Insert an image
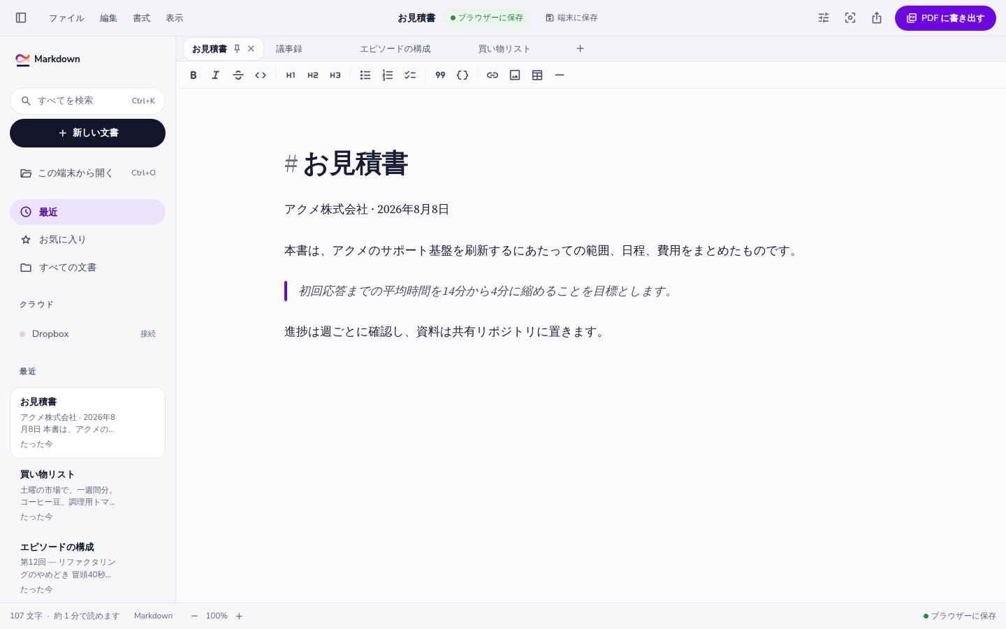 tap(515, 75)
